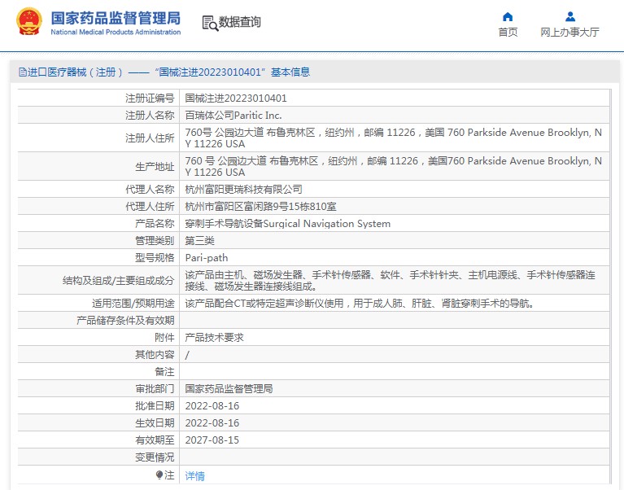This screenshot has width=624, height=490.
Task: Click 生效日期 value 2022-08-16
Action: point(212,422)
